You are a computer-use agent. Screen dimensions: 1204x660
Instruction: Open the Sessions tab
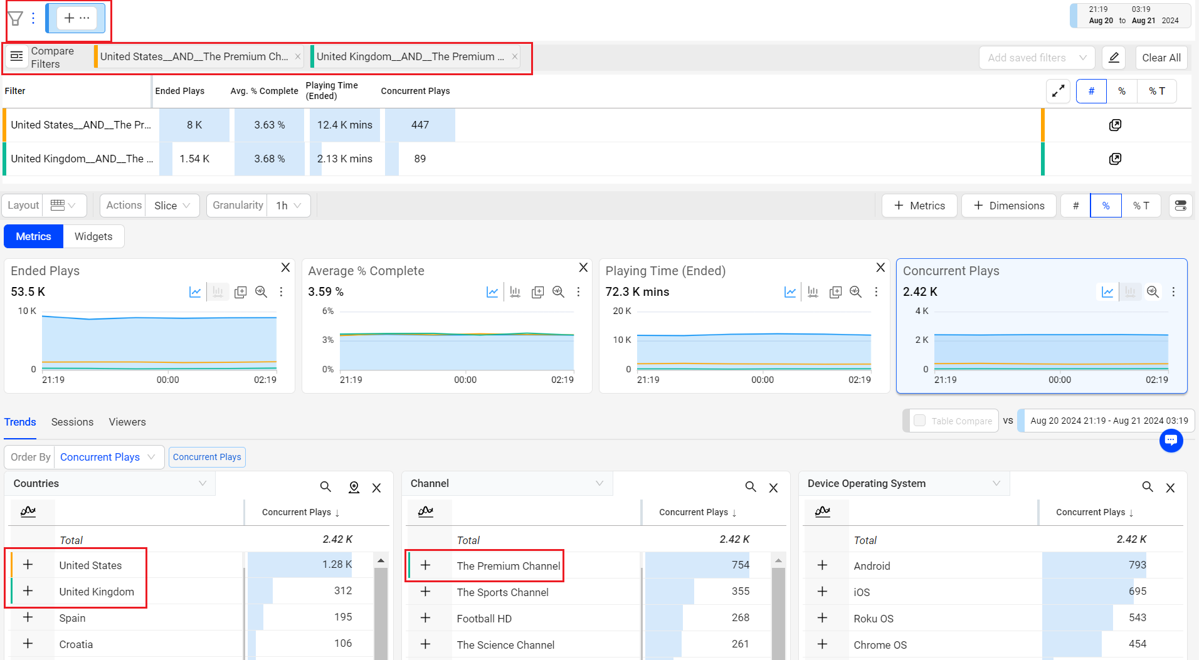pos(72,422)
